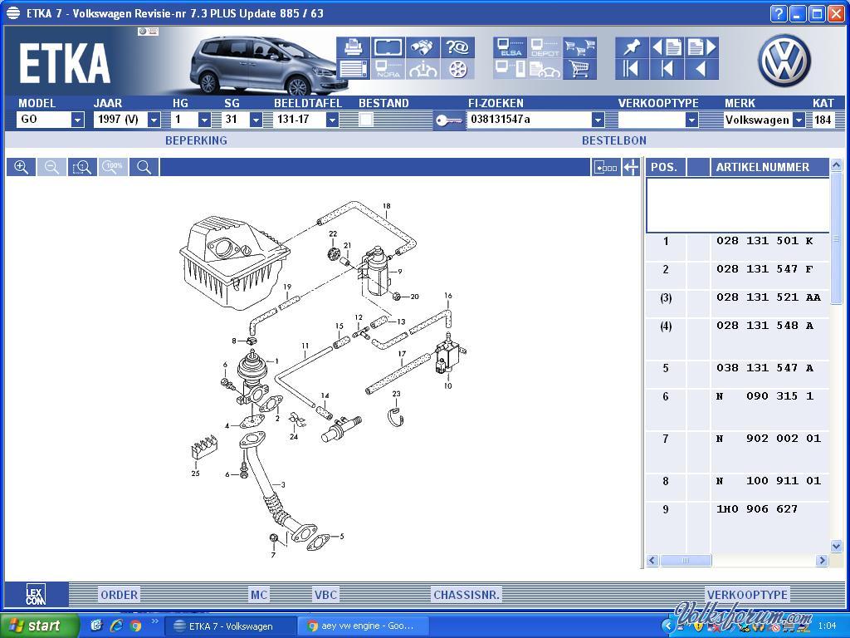Screen dimensions: 850x638
Task: Open the binoculars search tool
Action: (423, 47)
